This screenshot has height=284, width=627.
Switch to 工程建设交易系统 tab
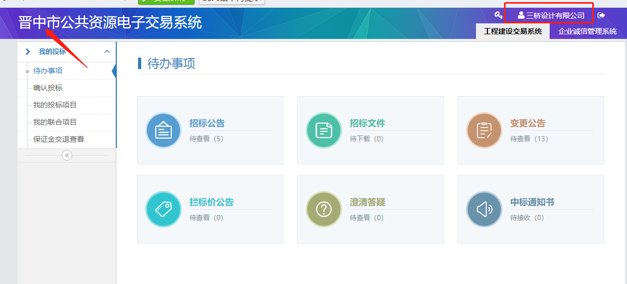pyautogui.click(x=512, y=32)
